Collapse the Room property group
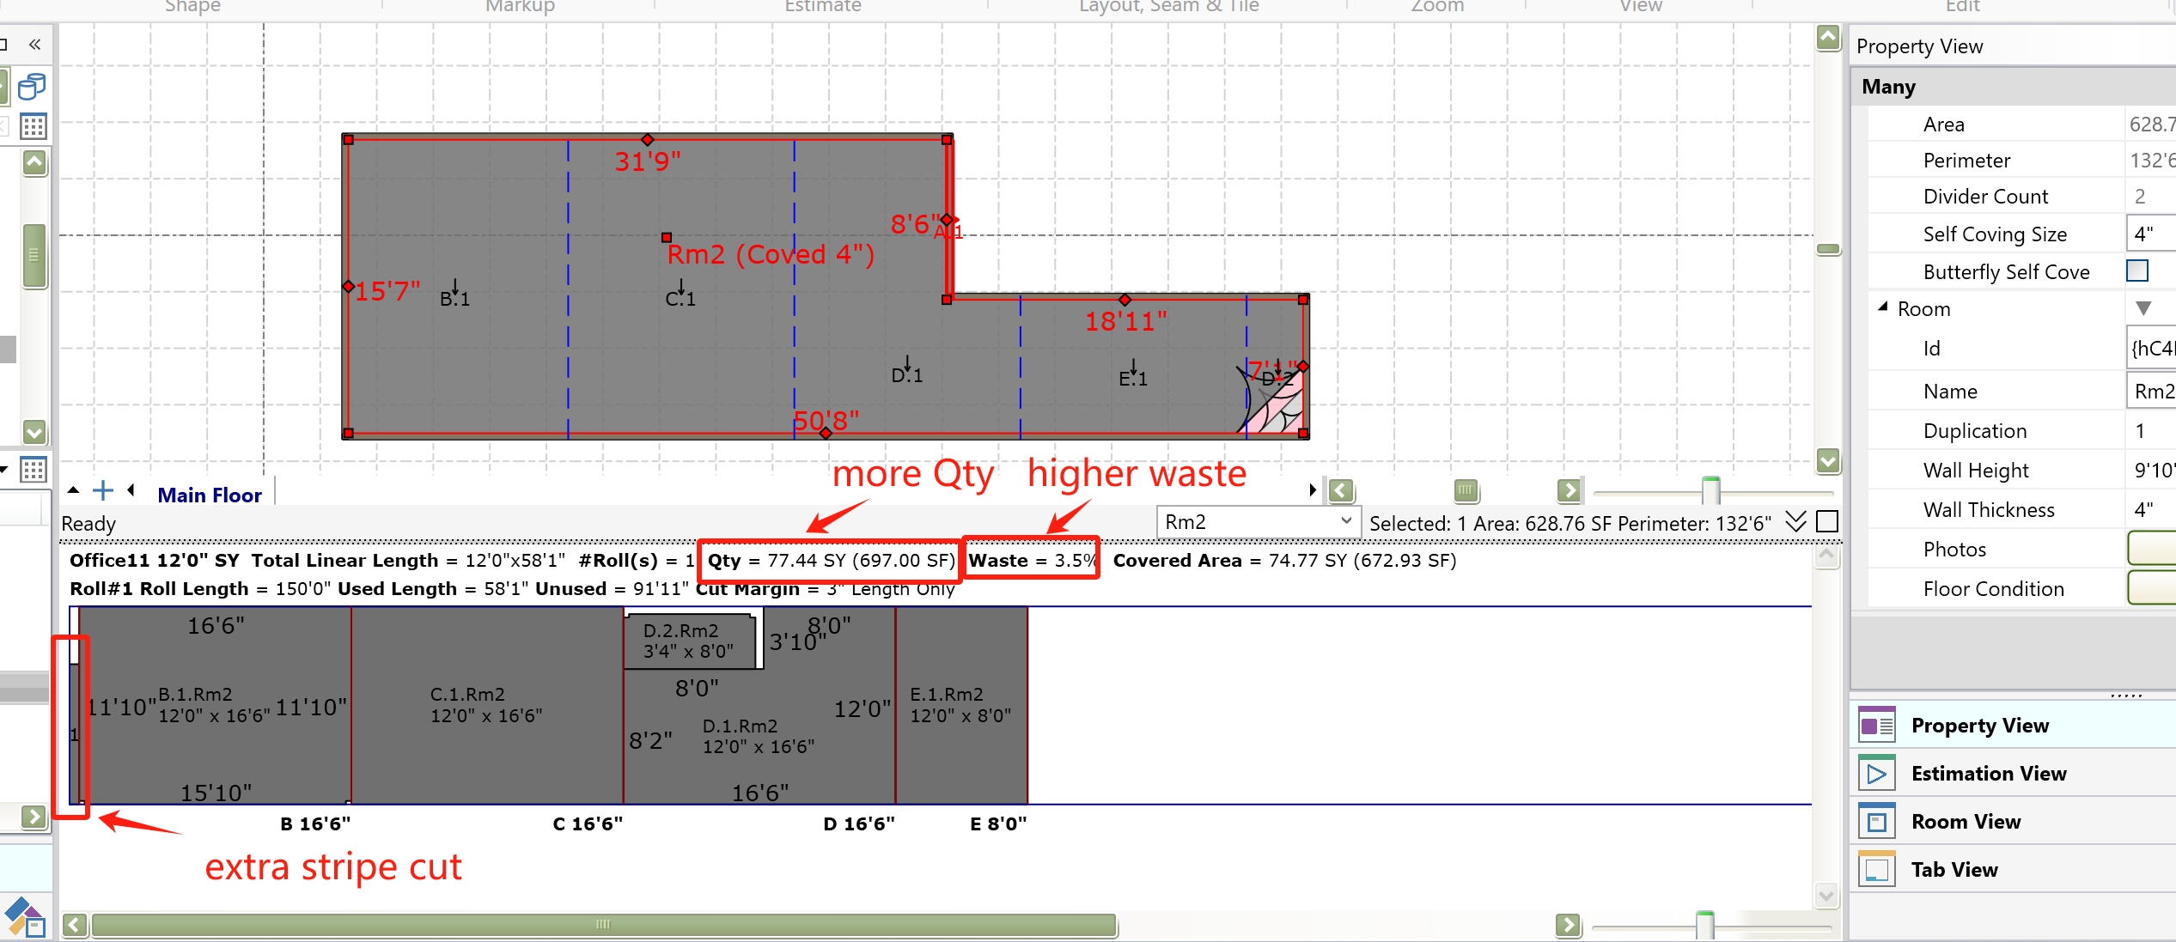The width and height of the screenshot is (2176, 942). [x=1882, y=307]
